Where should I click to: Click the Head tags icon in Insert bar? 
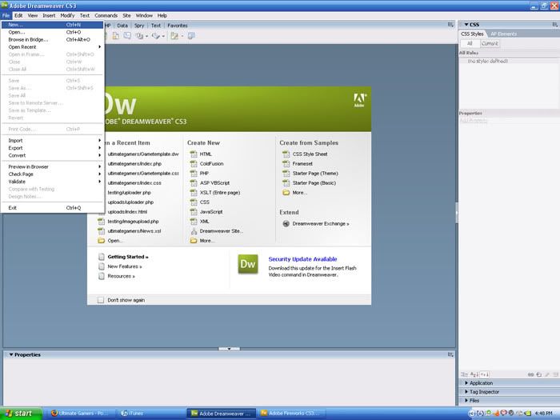(x=139, y=36)
